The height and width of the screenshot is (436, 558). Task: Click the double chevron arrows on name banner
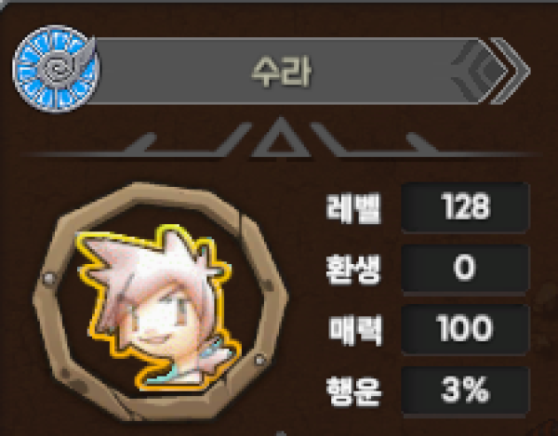point(511,71)
